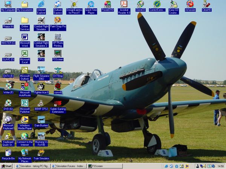Open the Windows Media Player shortcut
The width and height of the screenshot is (226, 169).
(x=24, y=120)
